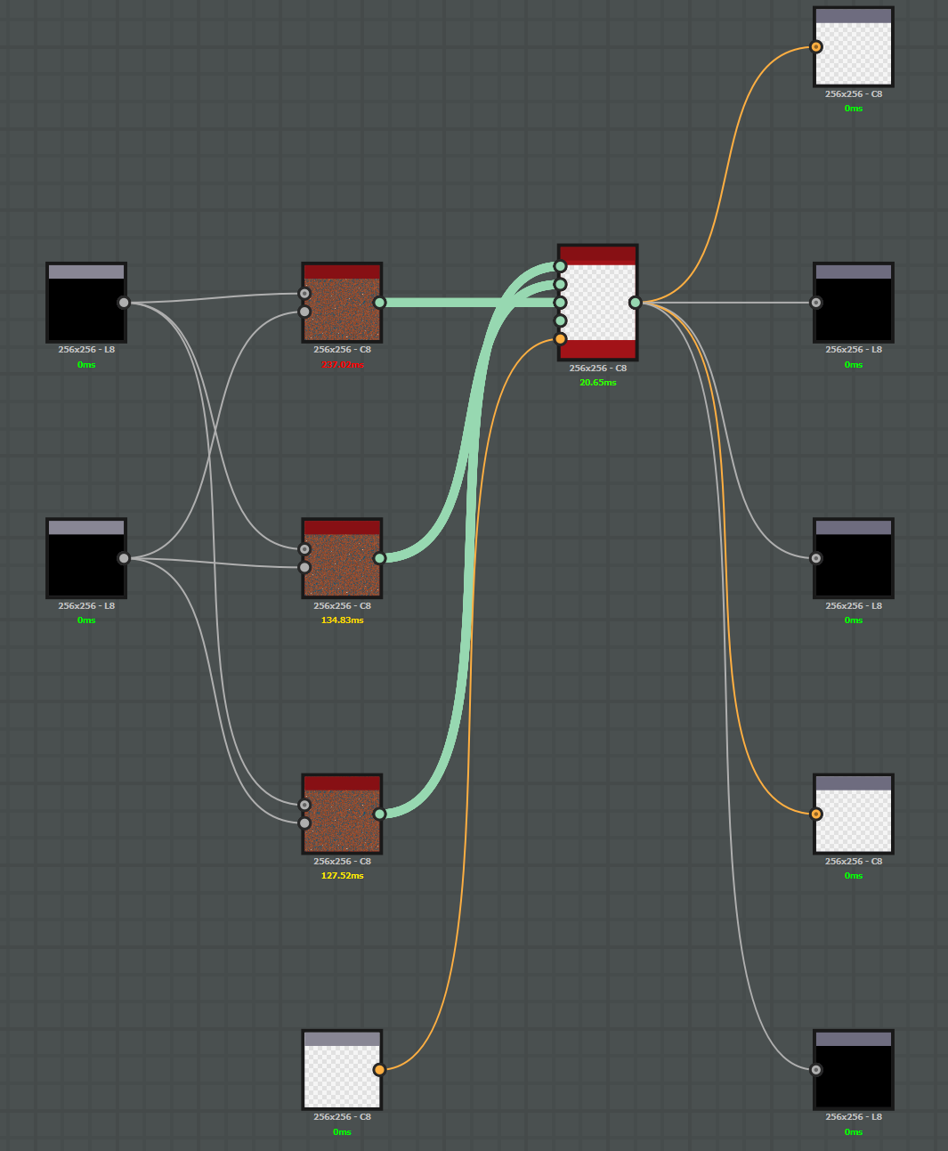Click the green 20.65ms timing label
This screenshot has width=948, height=1151.
pos(596,382)
